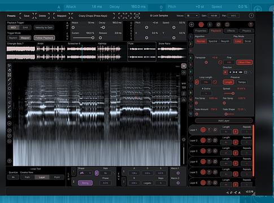Open the Voices dropdown
Screen dimensions: 274x203
192,16
